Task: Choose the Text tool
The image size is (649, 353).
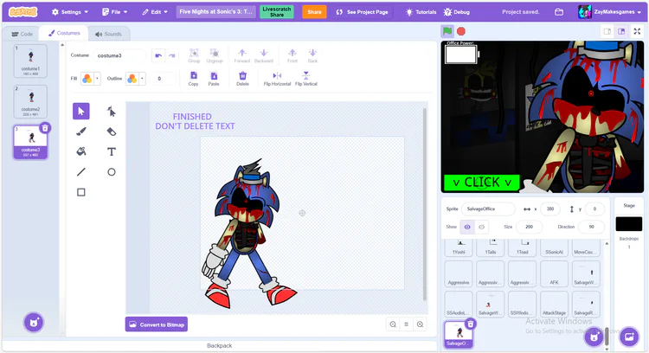Action: [112, 151]
